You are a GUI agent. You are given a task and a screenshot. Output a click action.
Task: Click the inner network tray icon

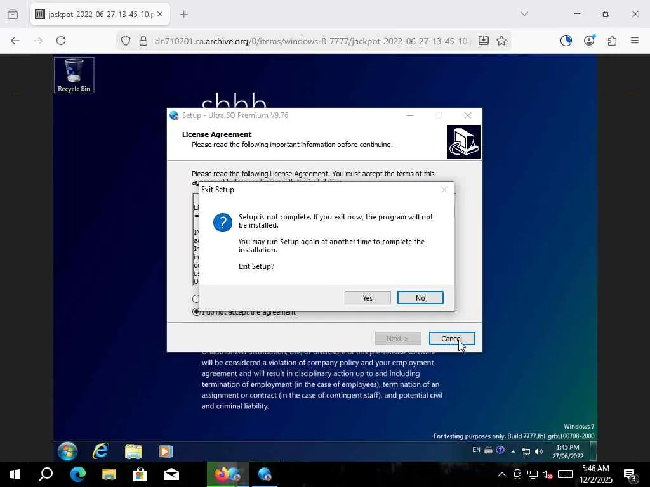click(526, 451)
